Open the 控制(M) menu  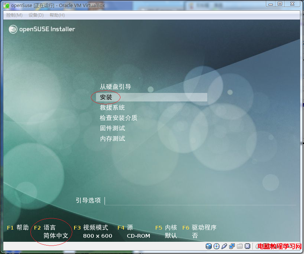[14, 15]
